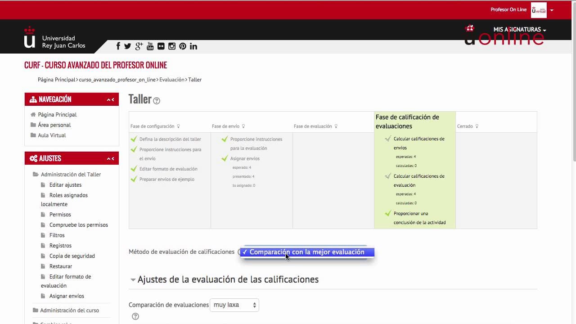The image size is (576, 324).
Task: Click the Calcular calificaciones de evaluación task icon
Action: 388,176
